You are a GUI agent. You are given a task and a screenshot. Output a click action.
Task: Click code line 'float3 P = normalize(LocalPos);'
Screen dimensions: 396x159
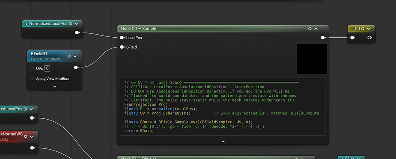coord(161,109)
